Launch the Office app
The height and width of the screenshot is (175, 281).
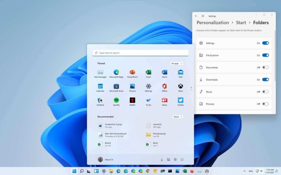[164, 88]
